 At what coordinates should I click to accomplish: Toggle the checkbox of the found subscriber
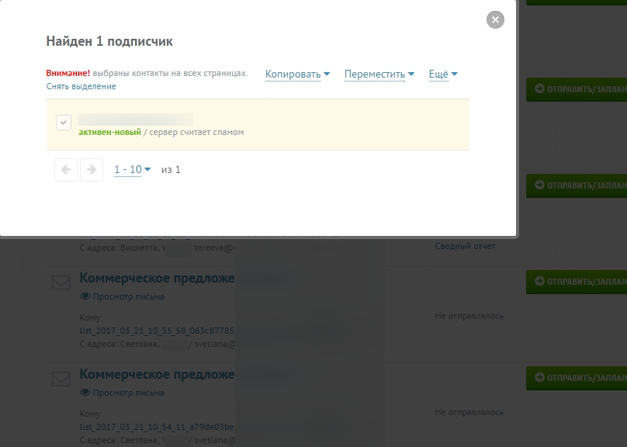click(x=64, y=123)
